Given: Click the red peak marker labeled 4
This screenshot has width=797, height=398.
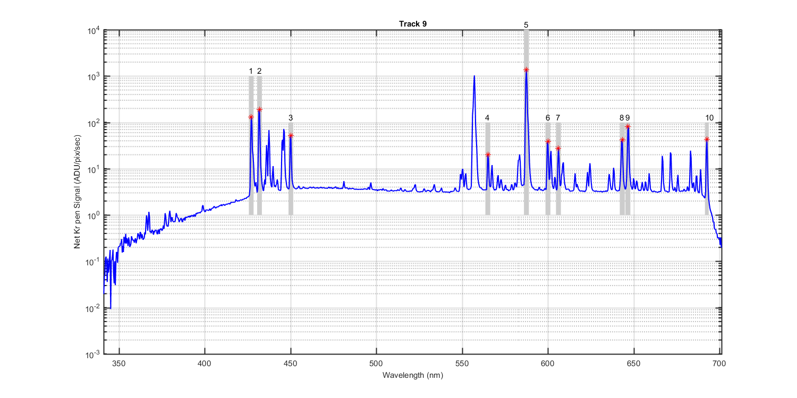Looking at the screenshot, I should click(x=488, y=154).
